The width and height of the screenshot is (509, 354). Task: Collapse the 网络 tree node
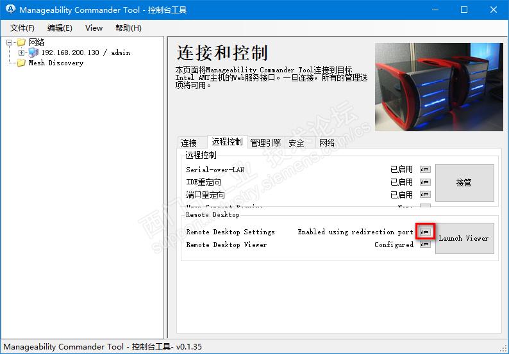coord(10,42)
